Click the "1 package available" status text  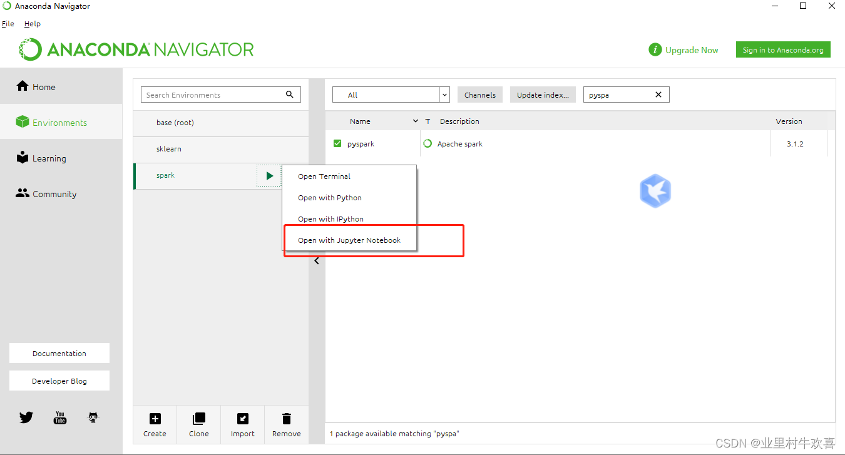pos(394,434)
